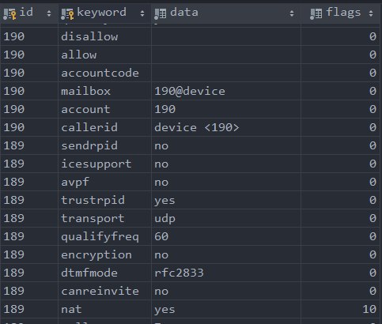Select the 'account' keyword cell
This screenshot has width=382, height=324.
[104, 109]
